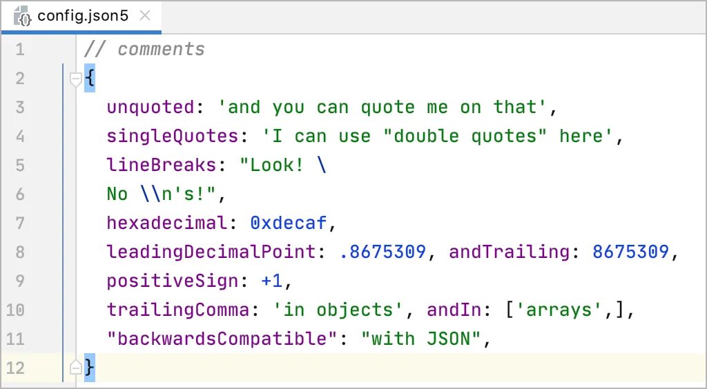Click the JSON5 file icon in the tab

point(23,17)
